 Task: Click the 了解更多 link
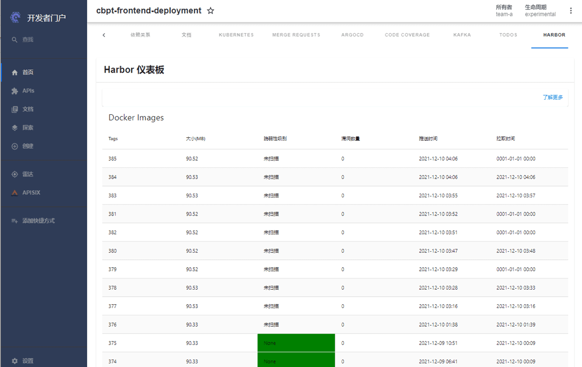pyautogui.click(x=552, y=97)
